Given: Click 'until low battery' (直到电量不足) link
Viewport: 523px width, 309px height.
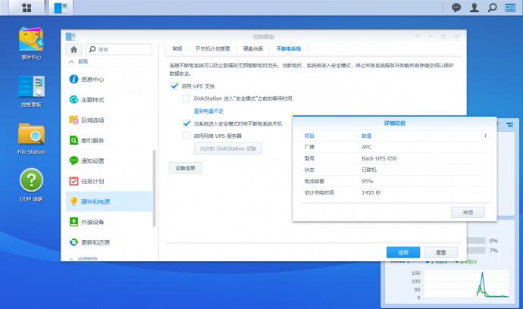Looking at the screenshot, I should point(208,111).
